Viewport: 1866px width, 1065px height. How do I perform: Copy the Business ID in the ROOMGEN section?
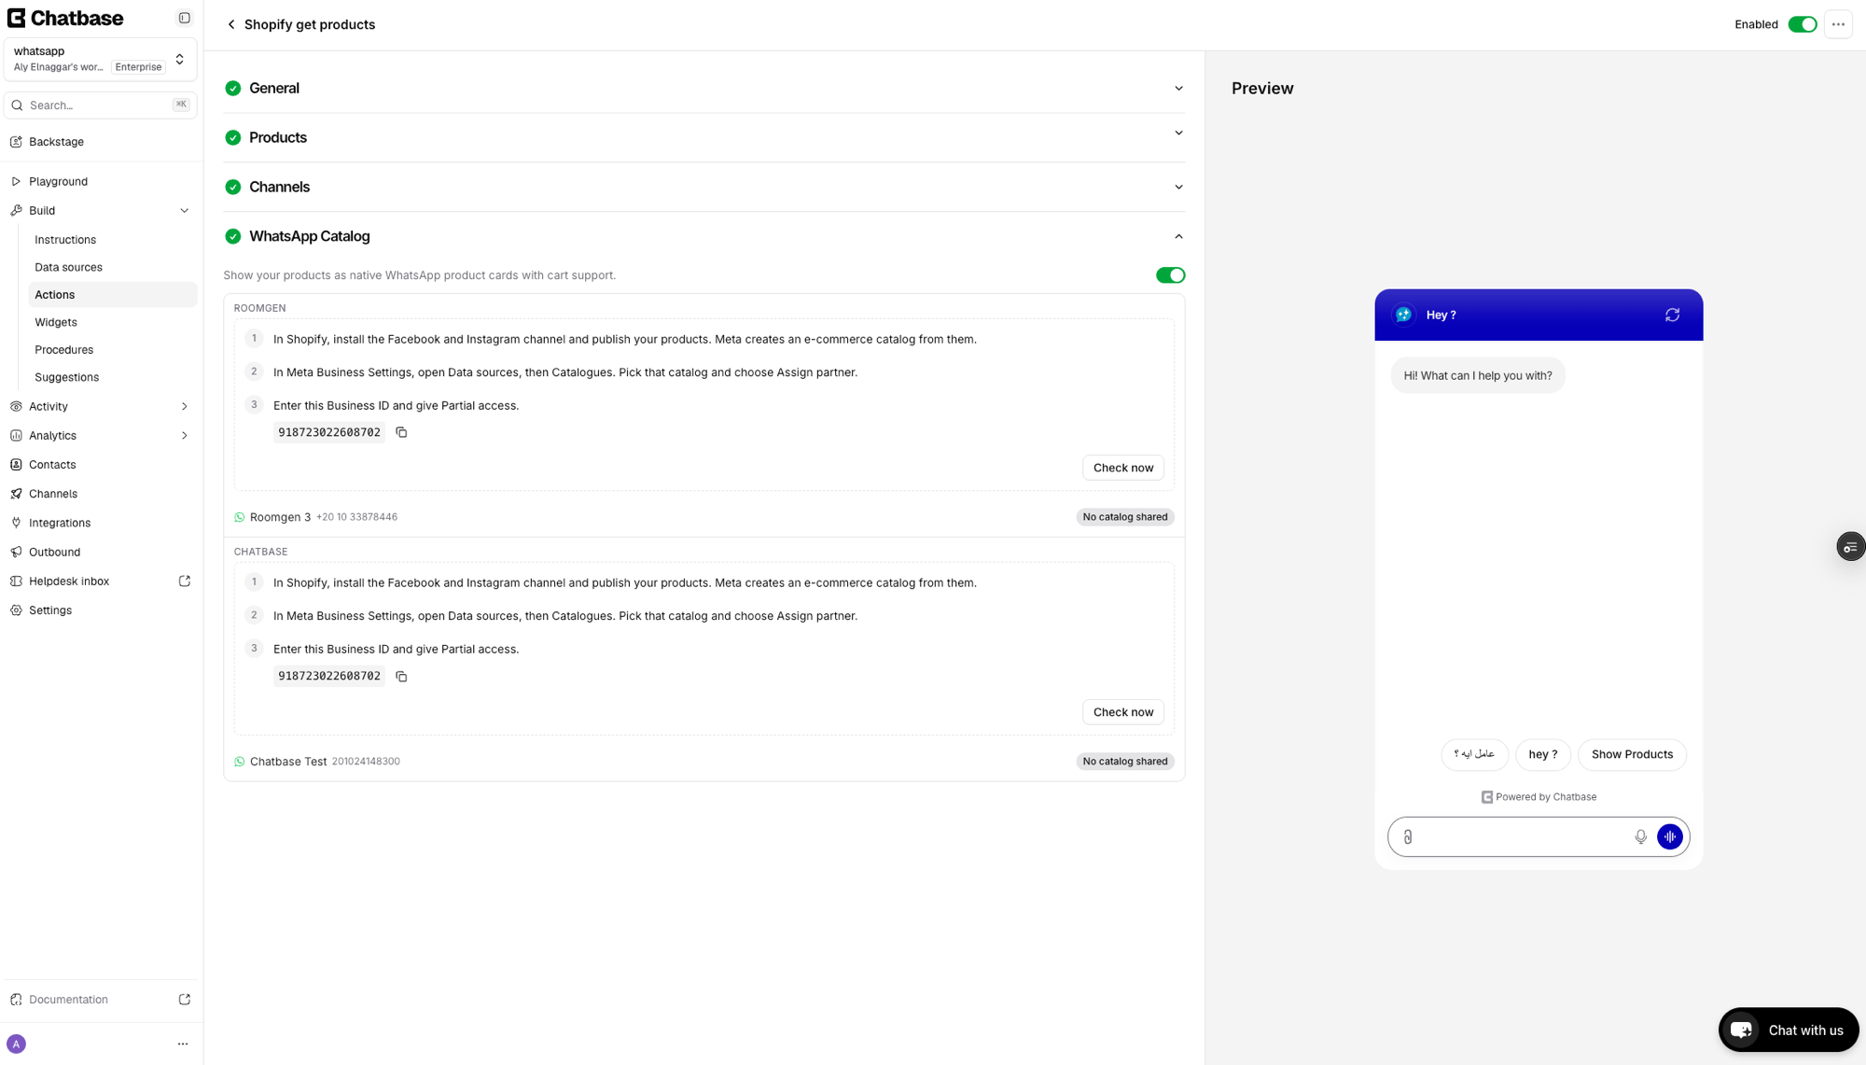401,432
